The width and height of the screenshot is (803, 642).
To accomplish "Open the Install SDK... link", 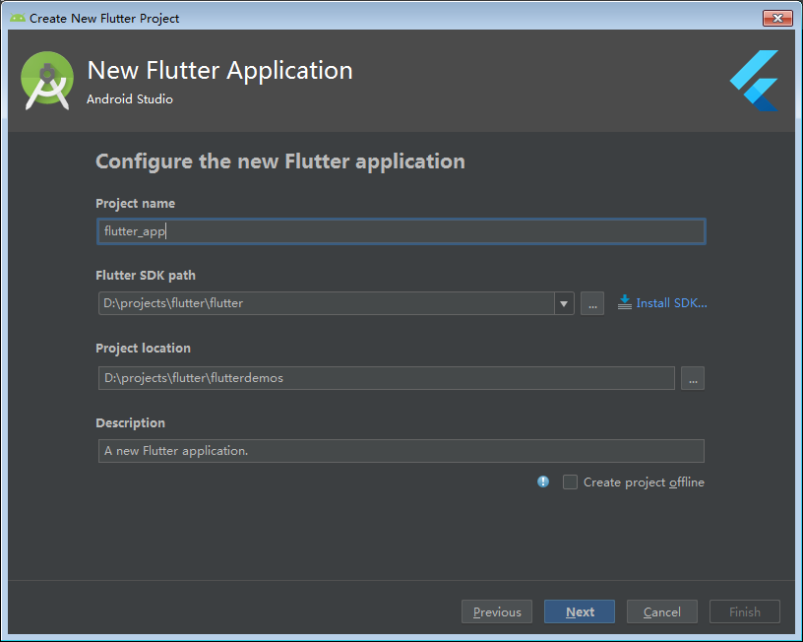I will 671,303.
